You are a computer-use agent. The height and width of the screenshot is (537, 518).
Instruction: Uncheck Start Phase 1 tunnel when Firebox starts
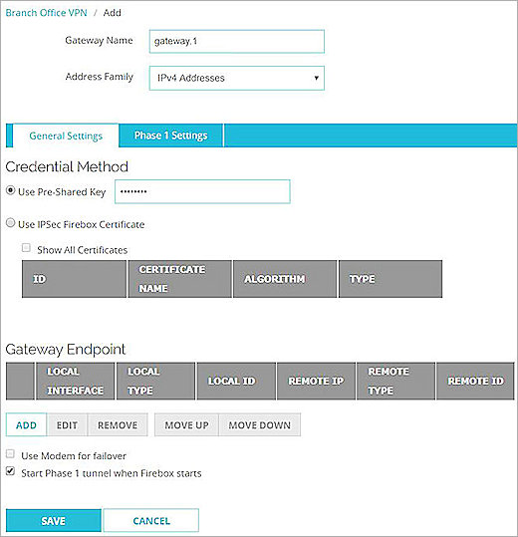click(x=10, y=471)
